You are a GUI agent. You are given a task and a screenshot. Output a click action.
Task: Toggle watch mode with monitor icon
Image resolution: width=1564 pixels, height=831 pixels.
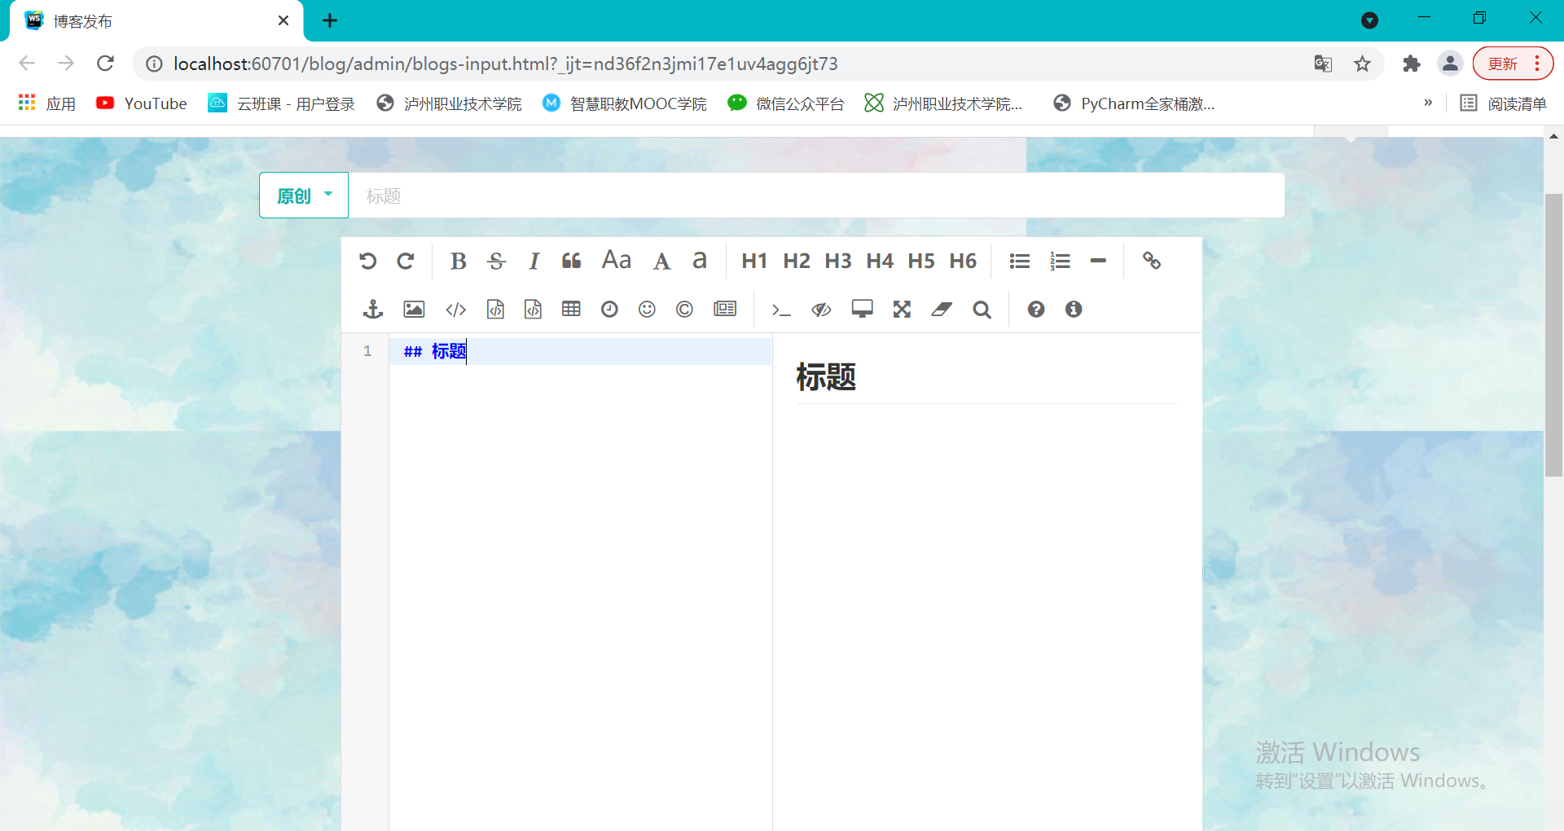pos(862,310)
